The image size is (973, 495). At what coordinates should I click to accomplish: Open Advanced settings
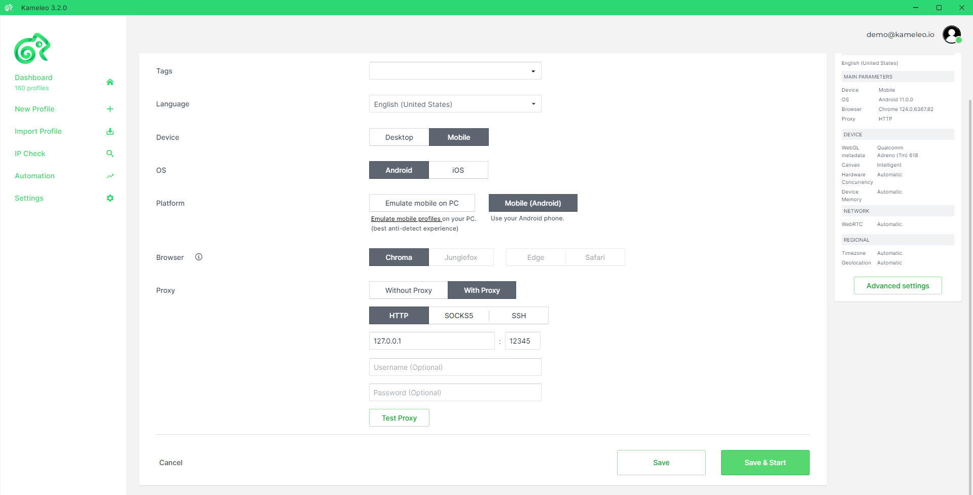pyautogui.click(x=898, y=286)
